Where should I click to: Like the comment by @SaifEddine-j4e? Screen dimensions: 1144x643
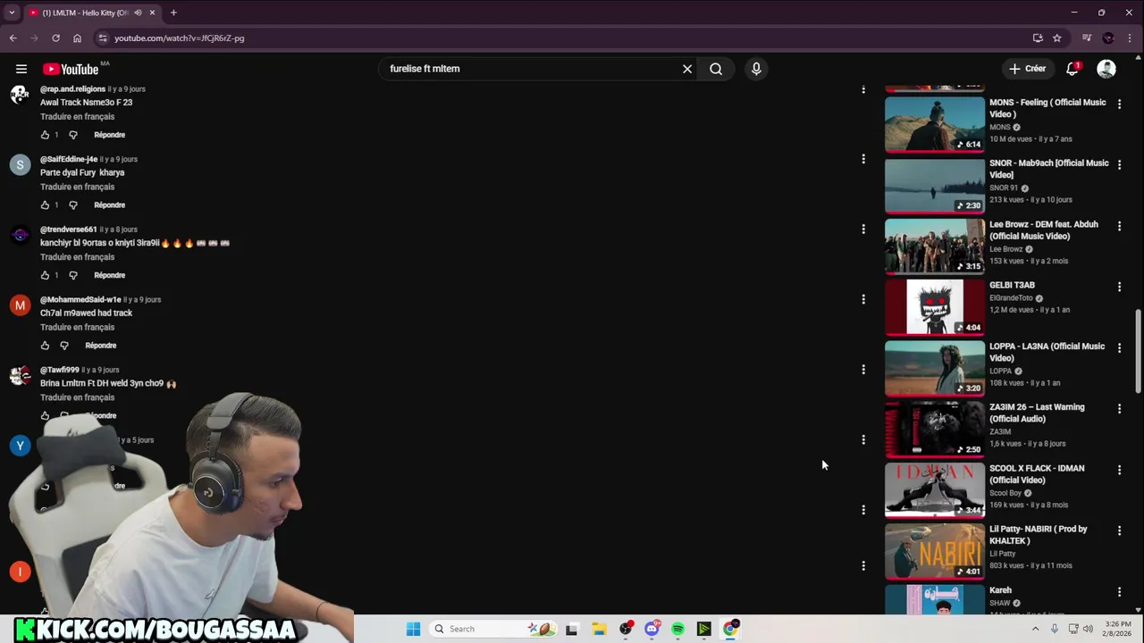coord(45,205)
